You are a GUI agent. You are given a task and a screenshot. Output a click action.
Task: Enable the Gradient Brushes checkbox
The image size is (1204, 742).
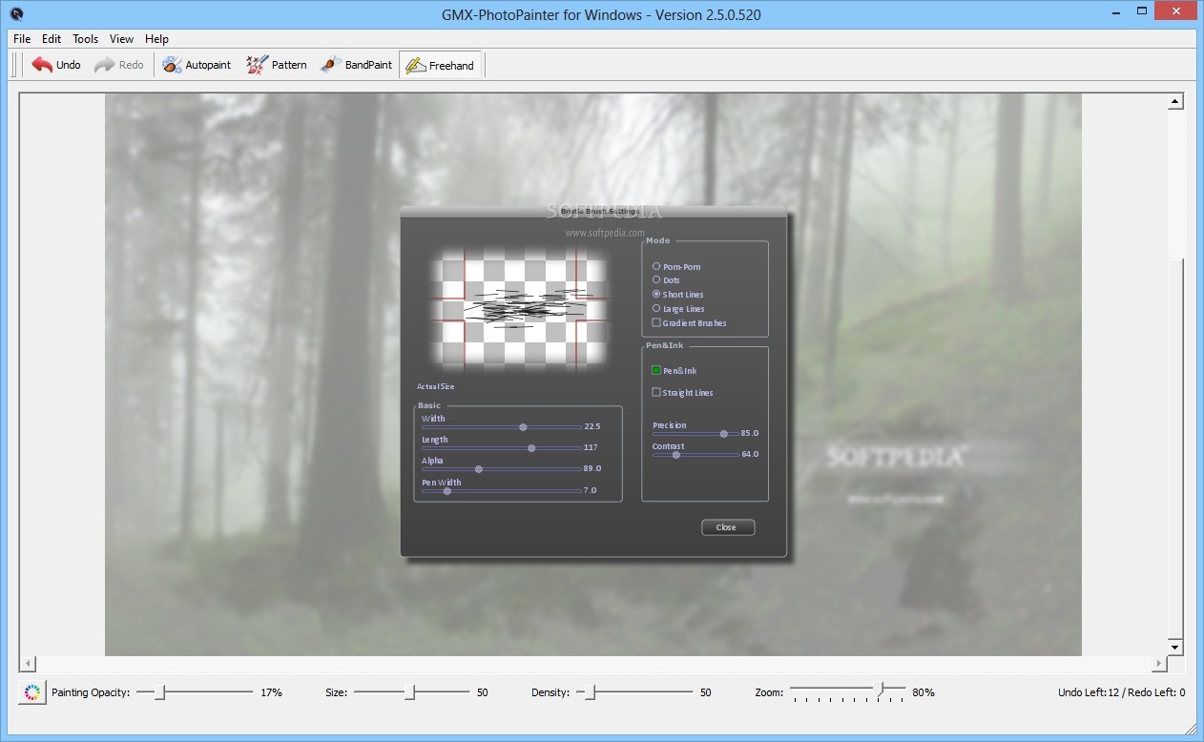656,323
